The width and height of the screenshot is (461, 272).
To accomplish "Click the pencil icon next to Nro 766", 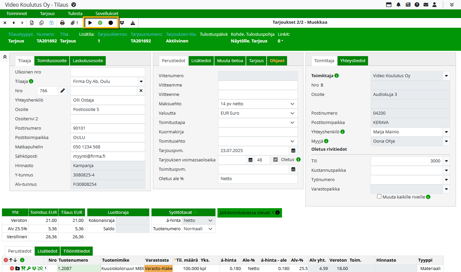I will [x=63, y=91].
